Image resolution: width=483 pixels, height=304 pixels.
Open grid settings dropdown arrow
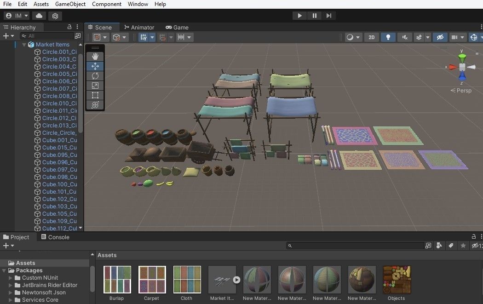152,37
